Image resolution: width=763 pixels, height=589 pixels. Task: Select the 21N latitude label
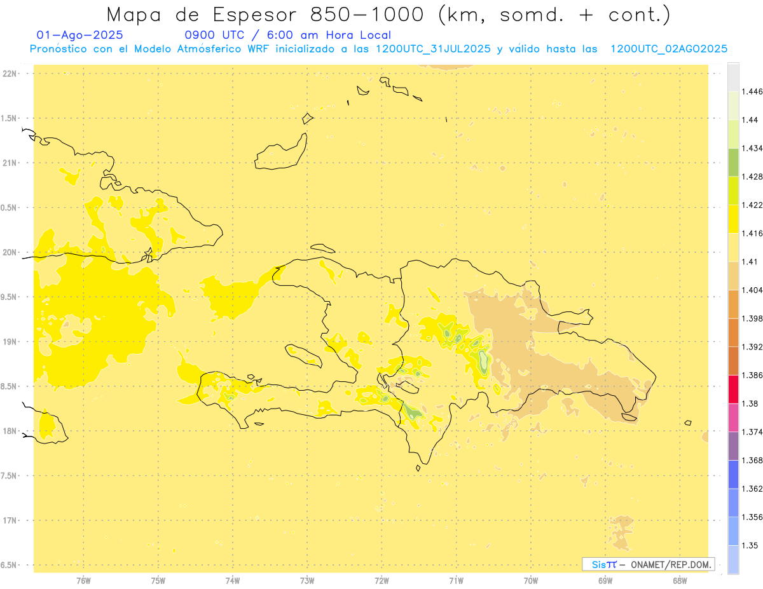(8, 163)
